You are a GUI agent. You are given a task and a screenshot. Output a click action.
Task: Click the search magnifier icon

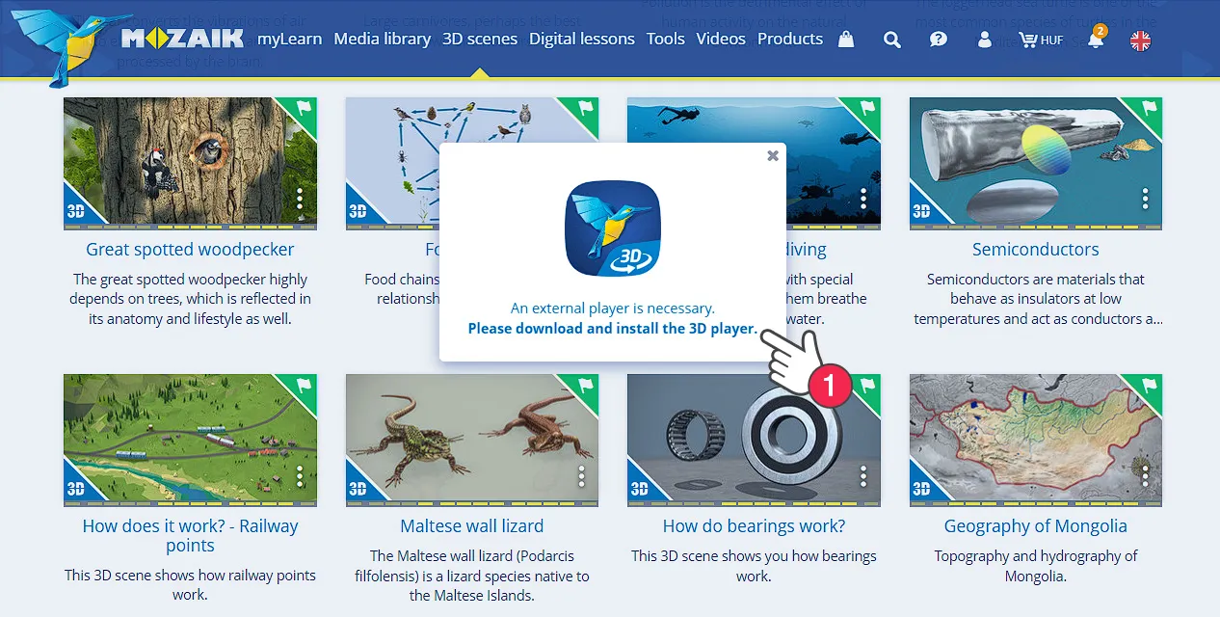click(892, 40)
